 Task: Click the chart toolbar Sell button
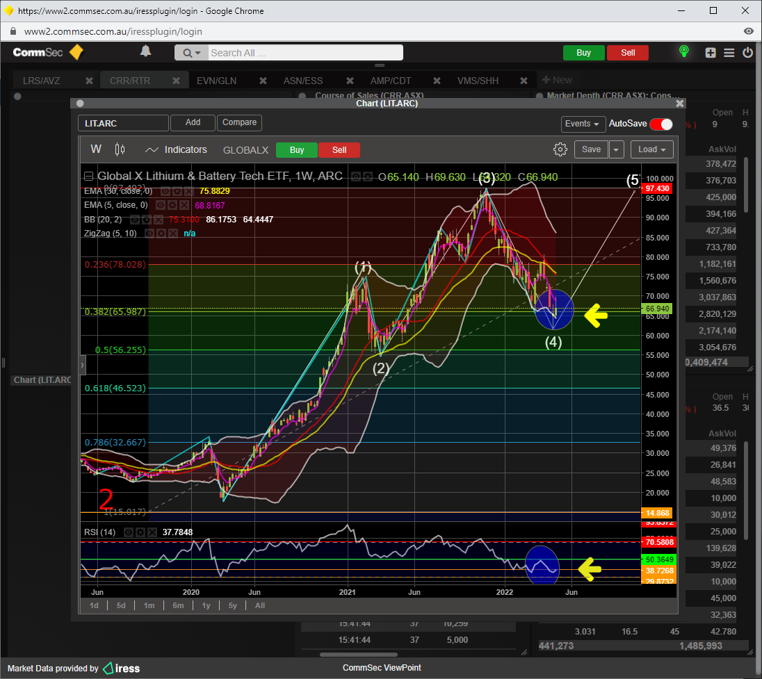[x=339, y=150]
